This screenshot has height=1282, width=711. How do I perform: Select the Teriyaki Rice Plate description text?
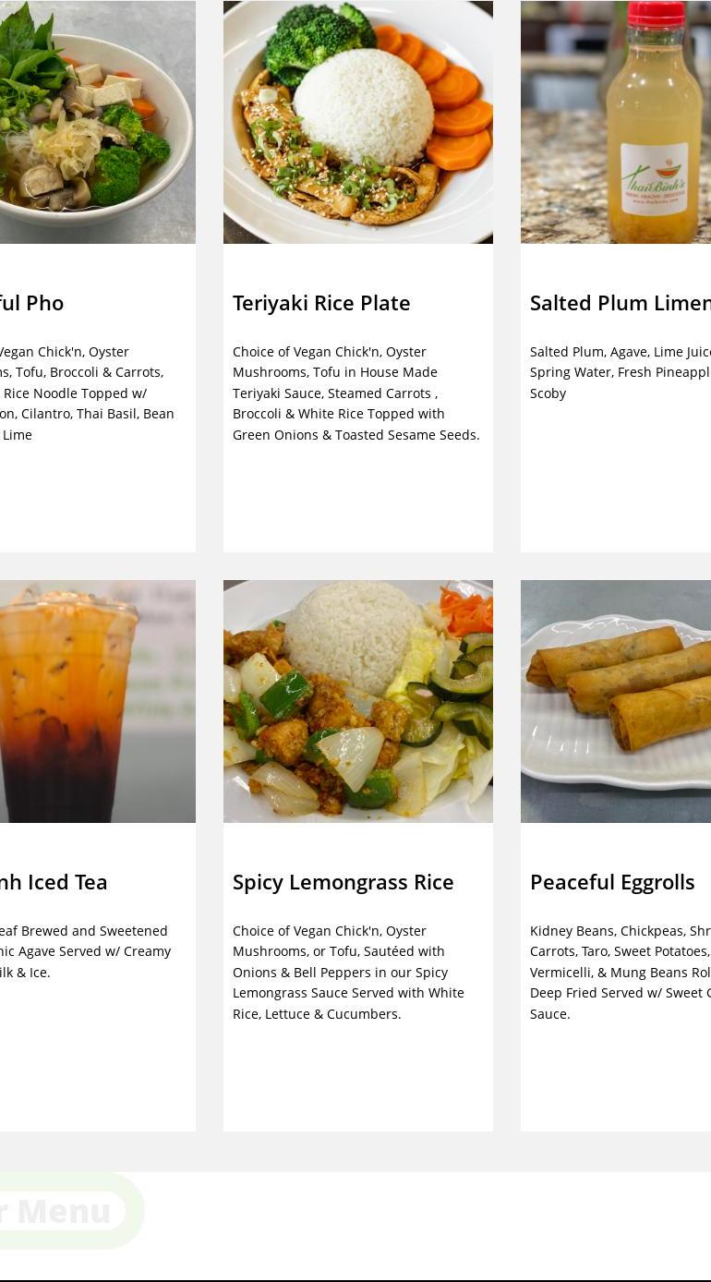pos(356,393)
